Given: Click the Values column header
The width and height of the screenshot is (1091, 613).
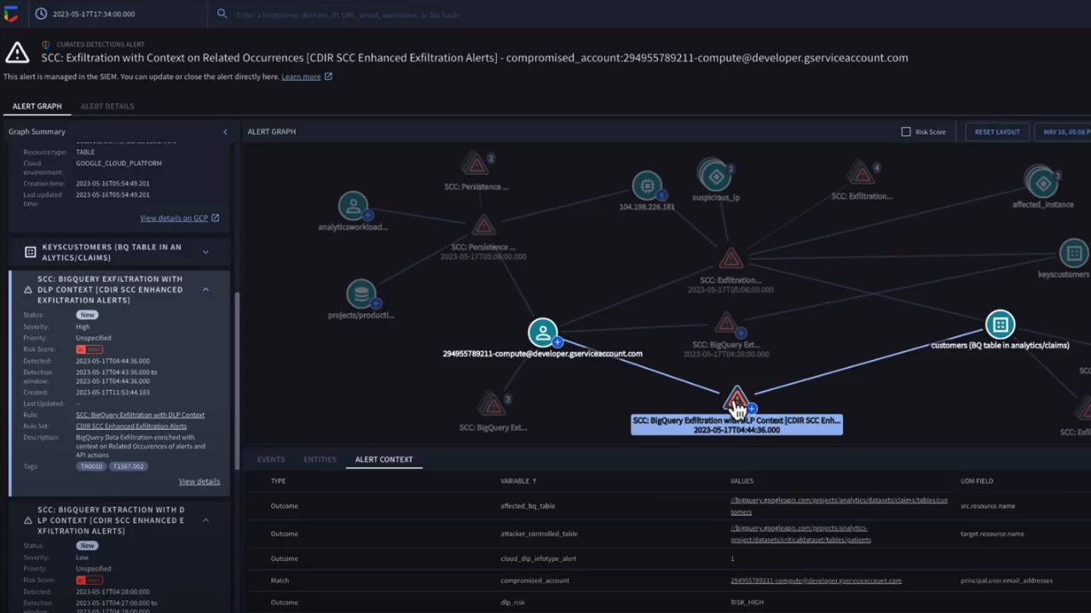Looking at the screenshot, I should 742,481.
